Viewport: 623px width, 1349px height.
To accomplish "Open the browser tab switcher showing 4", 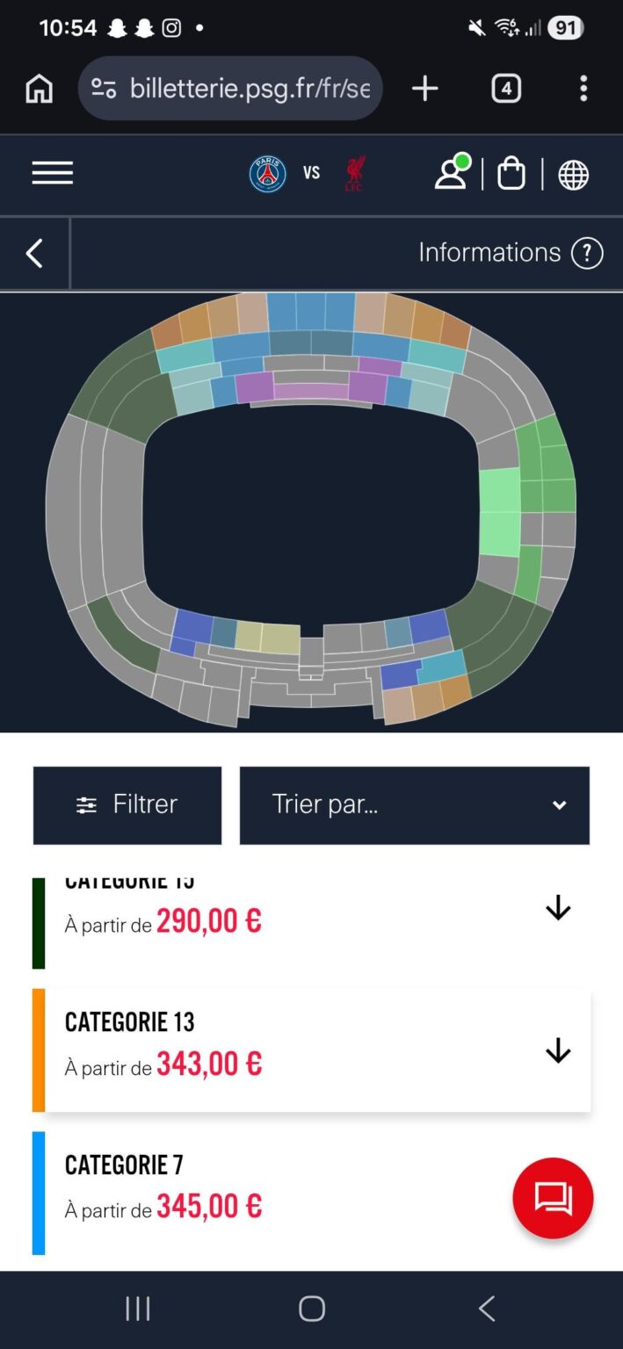I will pos(505,88).
